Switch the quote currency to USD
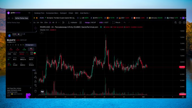The height and width of the screenshot is (108, 192). click(x=101, y=23)
